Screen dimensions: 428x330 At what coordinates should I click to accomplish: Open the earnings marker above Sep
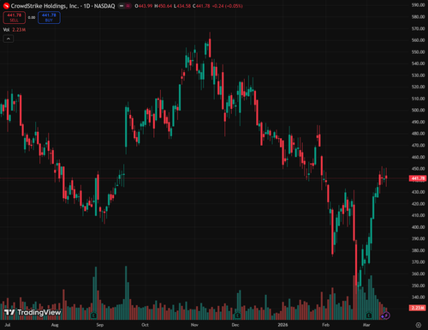pos(93,315)
